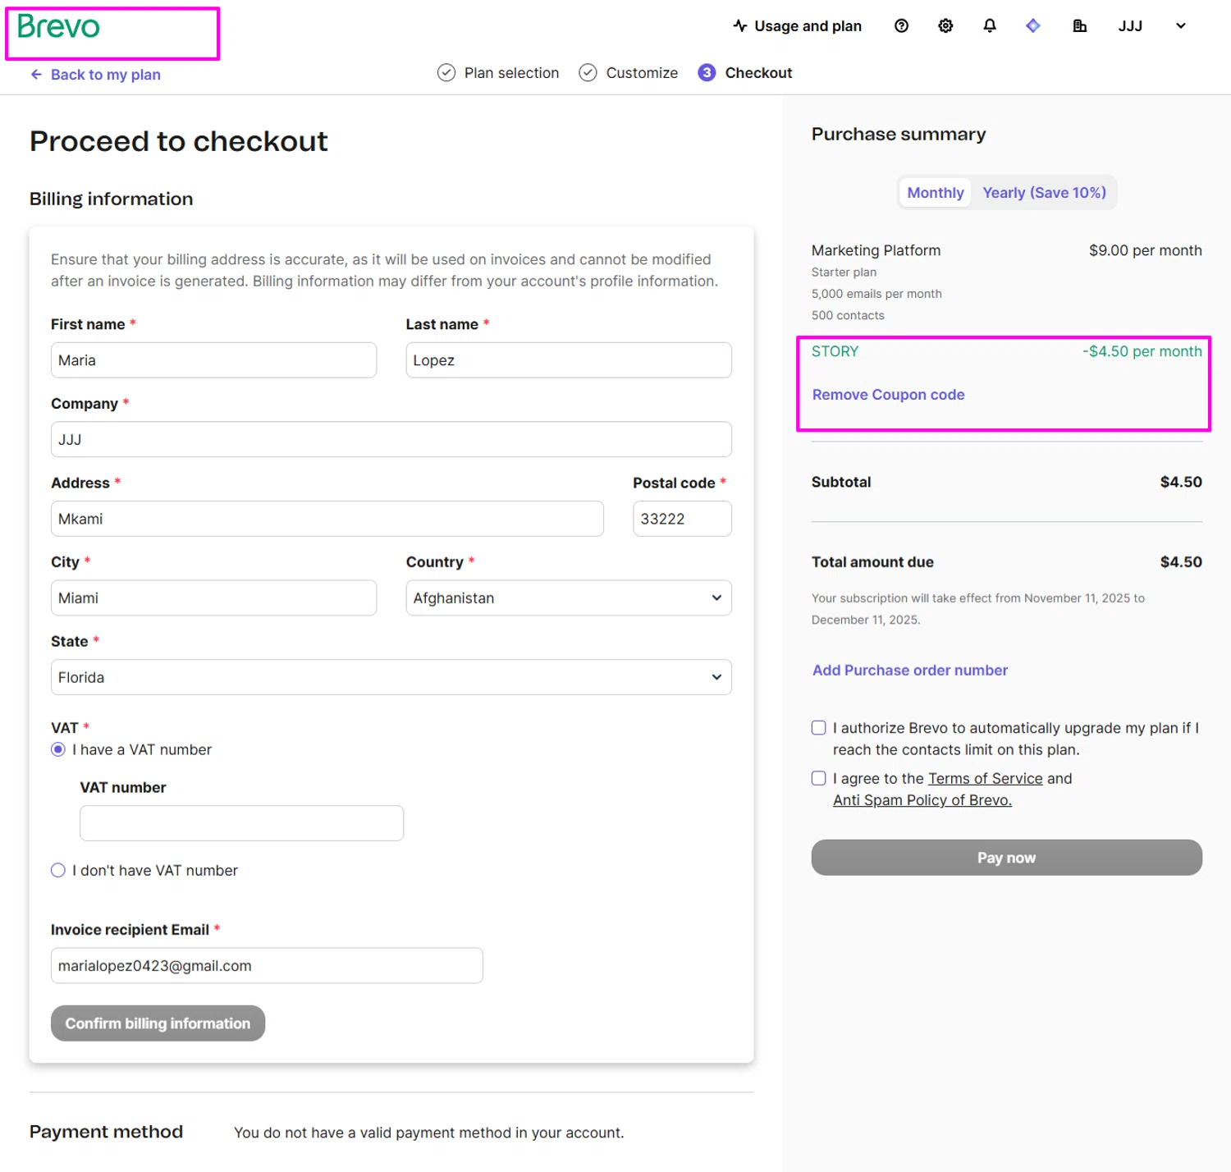Open Anti Spam Policy of Brevo link

(x=922, y=799)
